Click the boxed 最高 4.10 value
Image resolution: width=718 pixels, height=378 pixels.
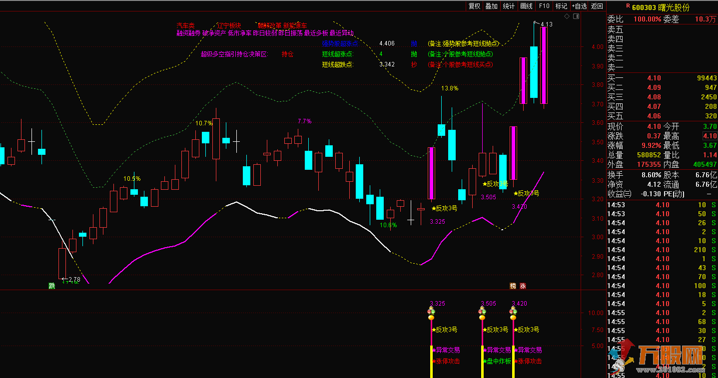[x=710, y=136]
